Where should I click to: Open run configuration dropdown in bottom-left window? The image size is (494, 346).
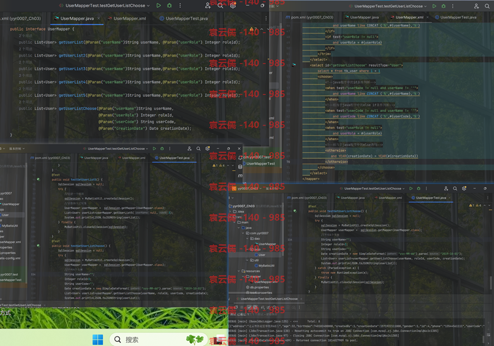(116, 148)
